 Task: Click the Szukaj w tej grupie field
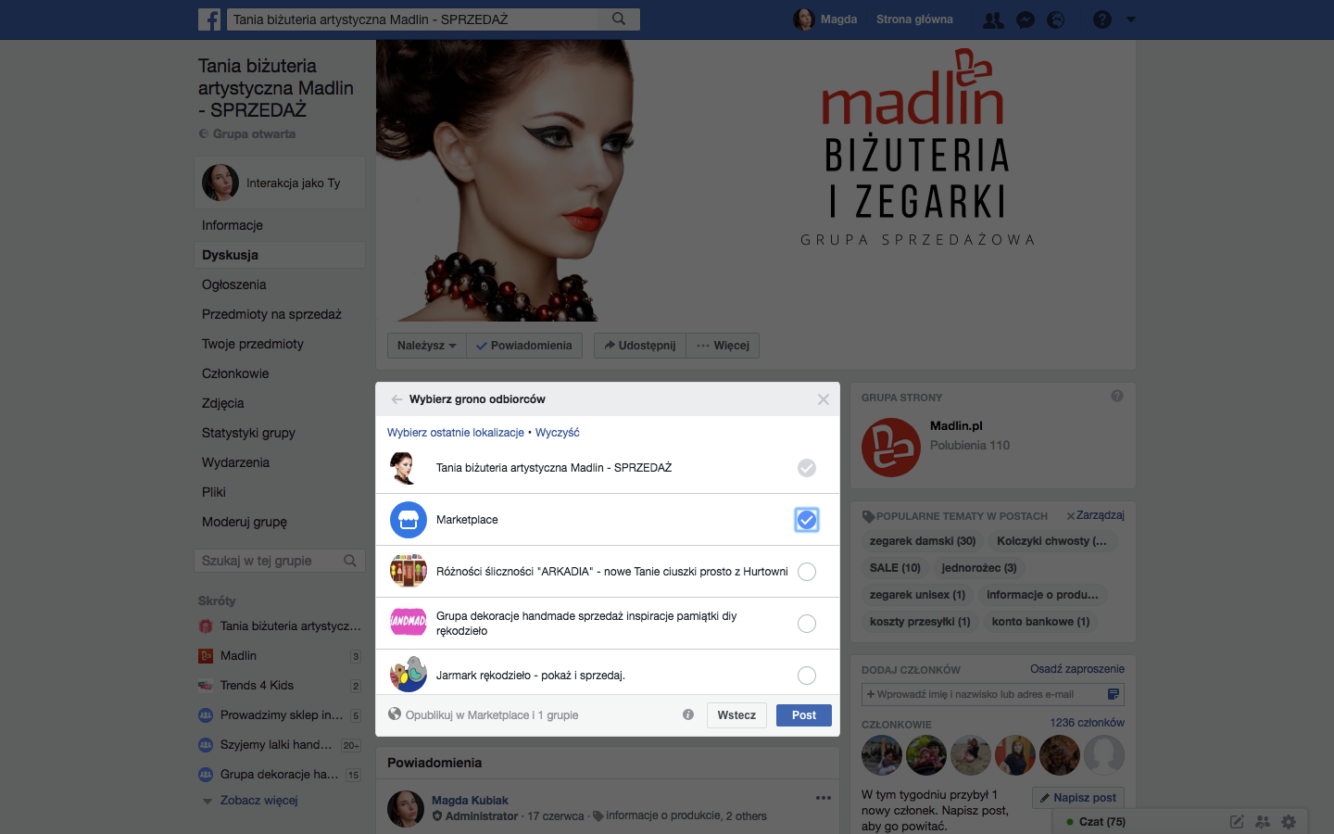pos(280,561)
